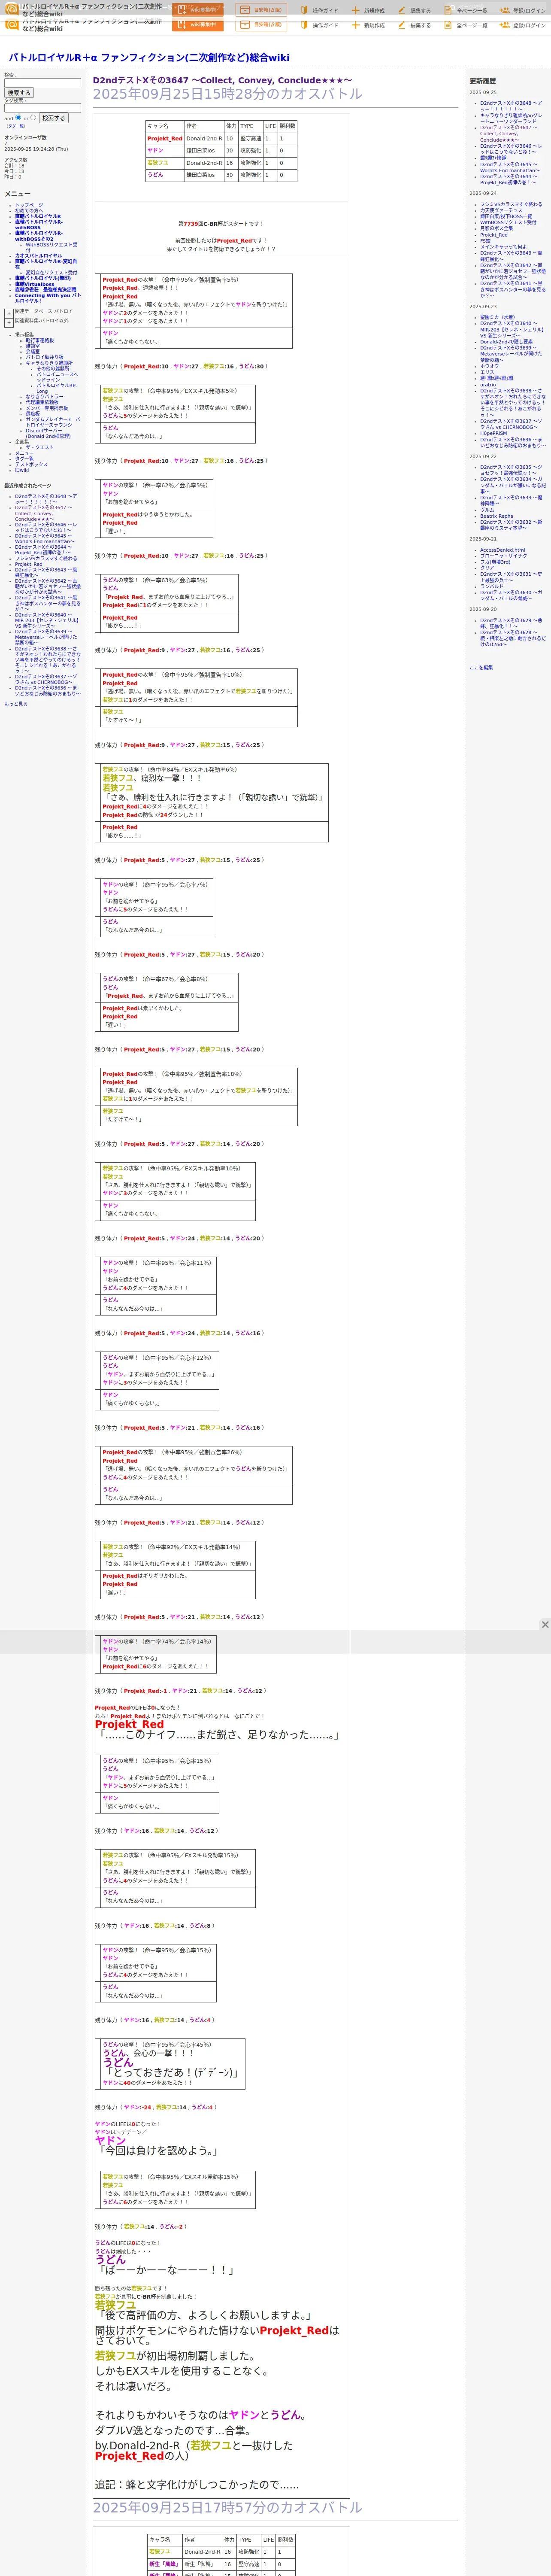Expand the 関連データベース-バトロイ section
Image resolution: width=551 pixels, height=2576 pixels.
click(9, 312)
